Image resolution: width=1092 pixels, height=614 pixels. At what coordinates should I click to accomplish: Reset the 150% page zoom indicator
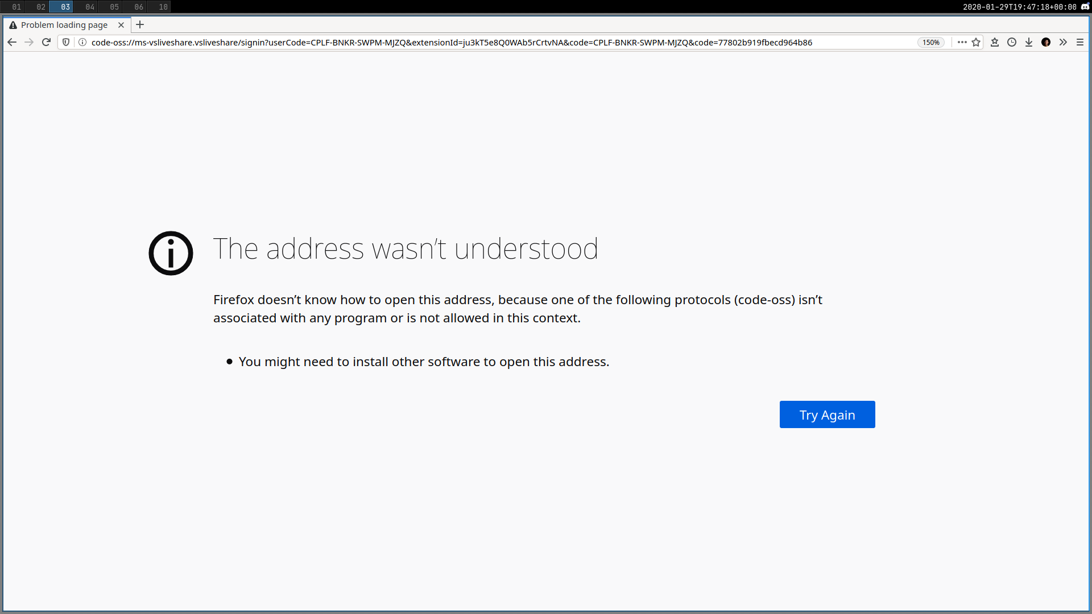click(x=930, y=42)
